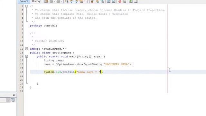Collapse the license comment fold at line 1

point(26,6)
